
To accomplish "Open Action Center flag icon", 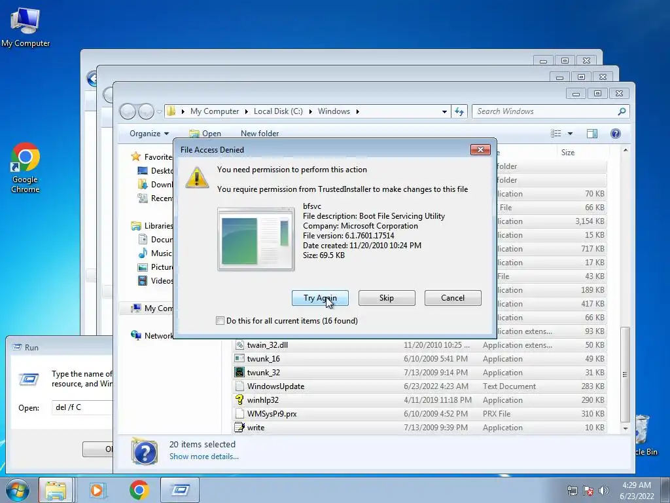I will pos(588,491).
